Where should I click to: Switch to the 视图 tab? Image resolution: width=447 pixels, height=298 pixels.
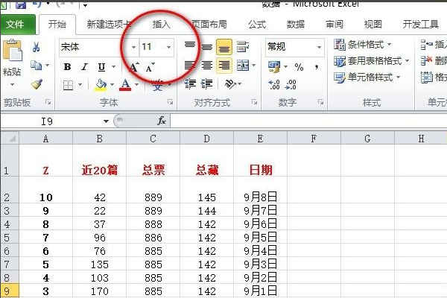[x=373, y=25]
